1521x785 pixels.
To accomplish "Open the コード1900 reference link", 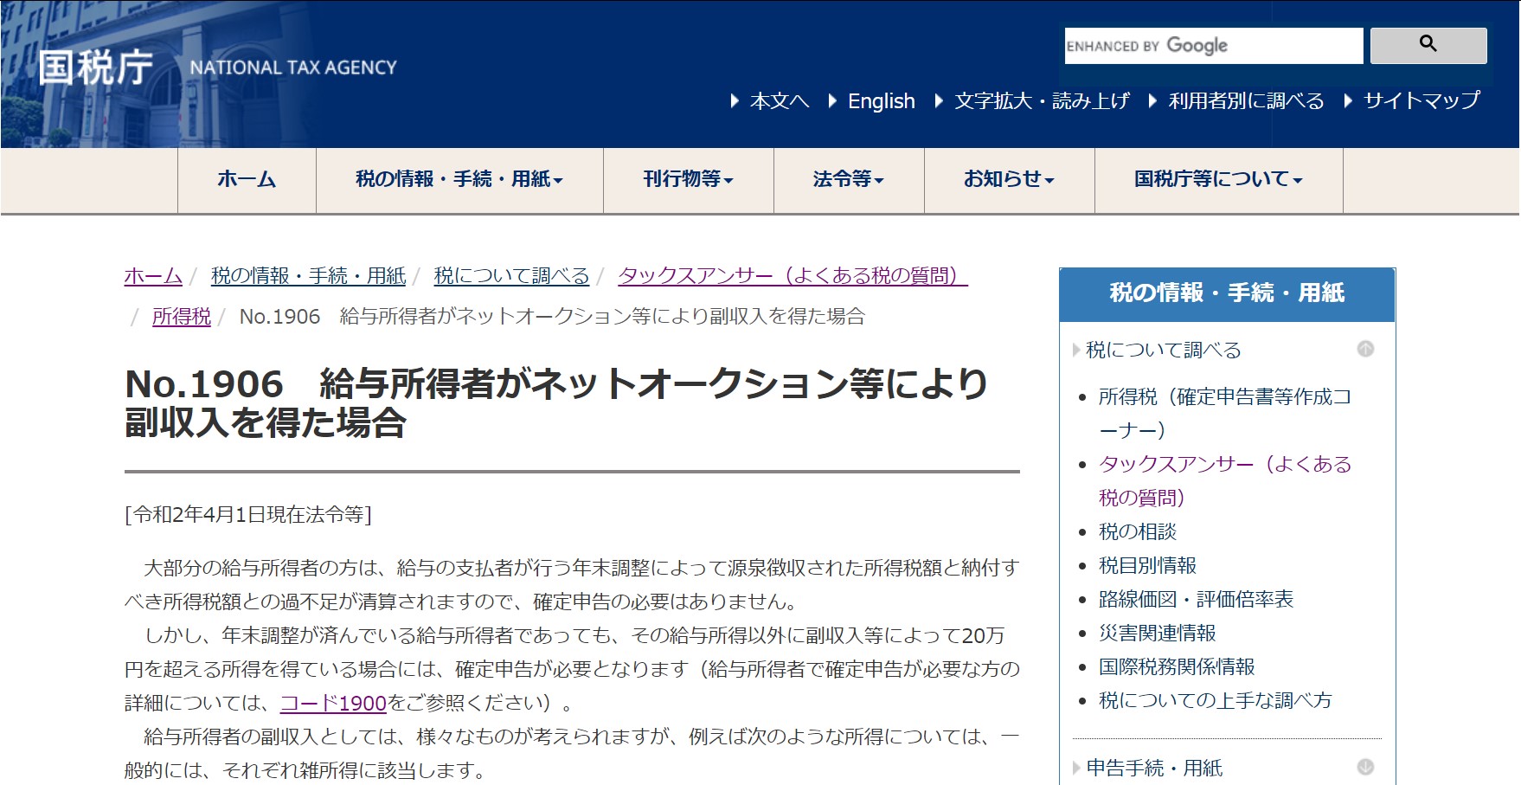I will click(x=333, y=703).
